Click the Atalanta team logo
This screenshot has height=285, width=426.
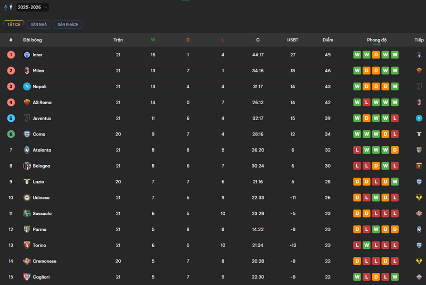[27, 150]
